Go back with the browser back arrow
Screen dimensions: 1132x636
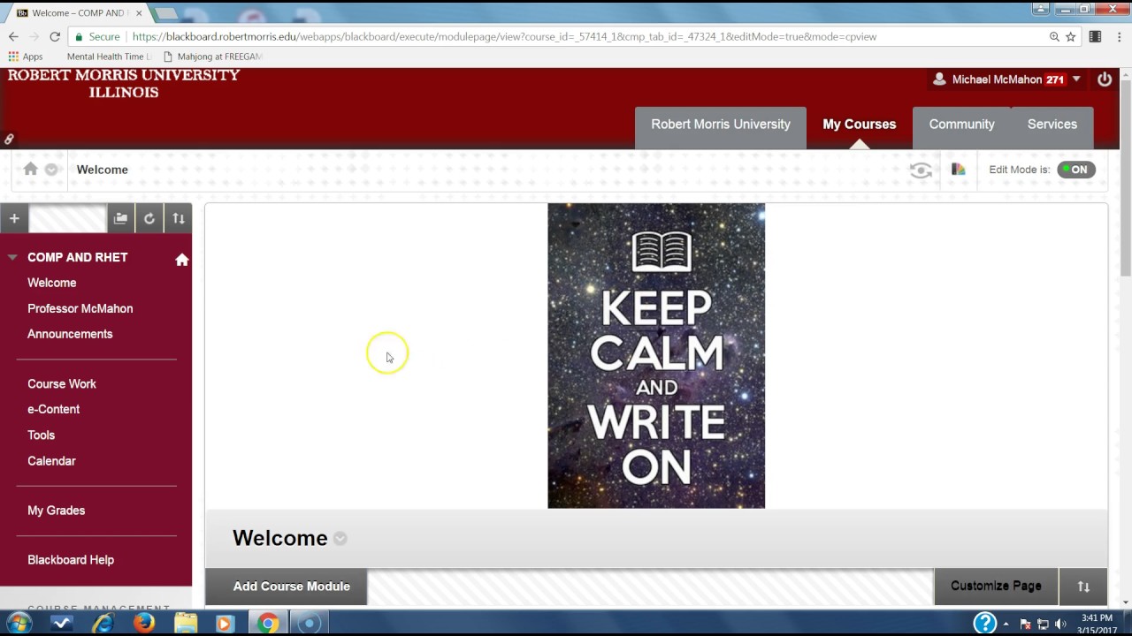point(13,37)
